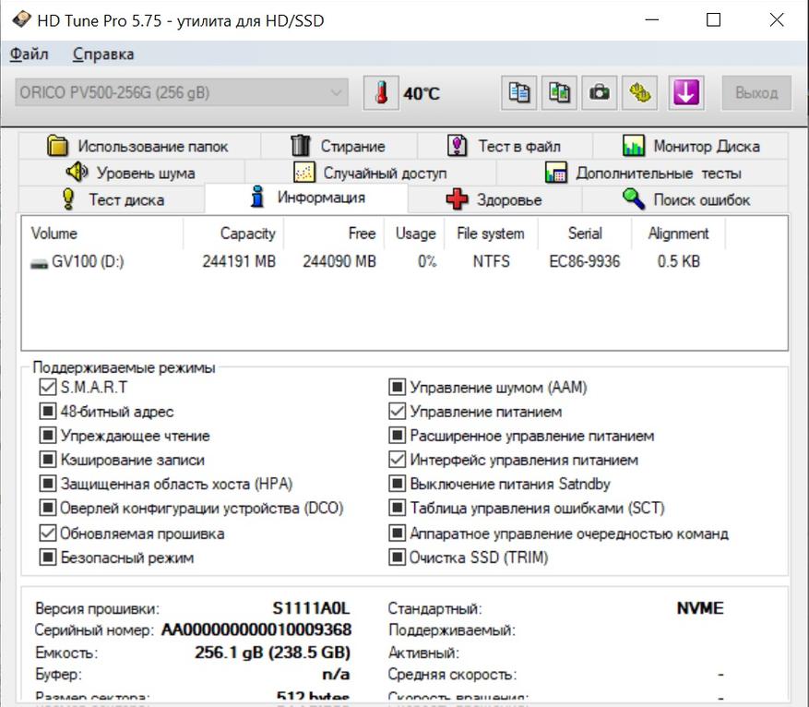Minimize the HD Tune Pro window
Screen dimensions: 809x707
[x=652, y=20]
